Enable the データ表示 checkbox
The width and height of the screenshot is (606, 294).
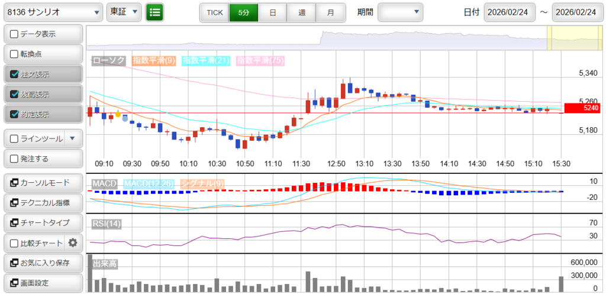15,34
